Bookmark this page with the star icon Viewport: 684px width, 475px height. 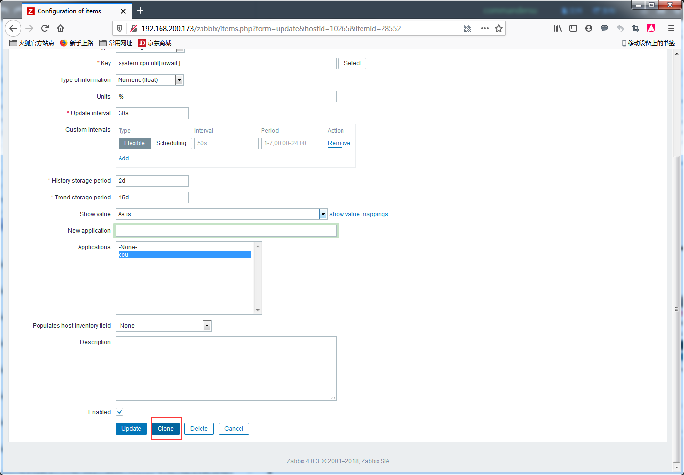499,28
